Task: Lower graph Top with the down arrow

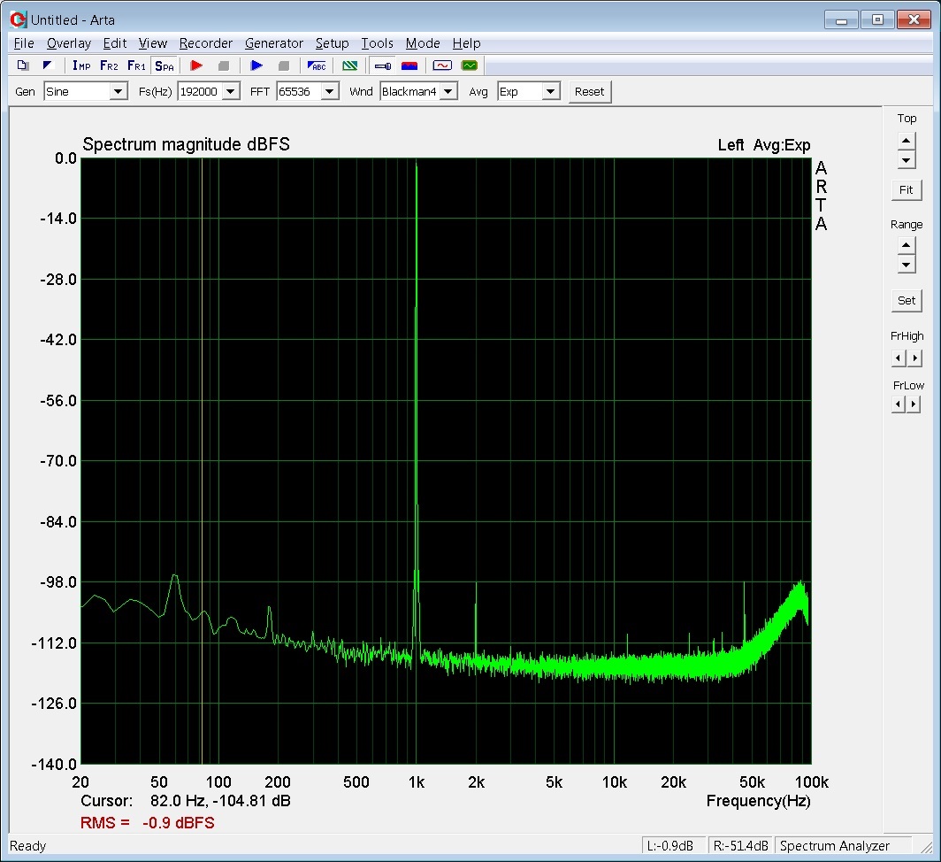Action: pos(907,160)
